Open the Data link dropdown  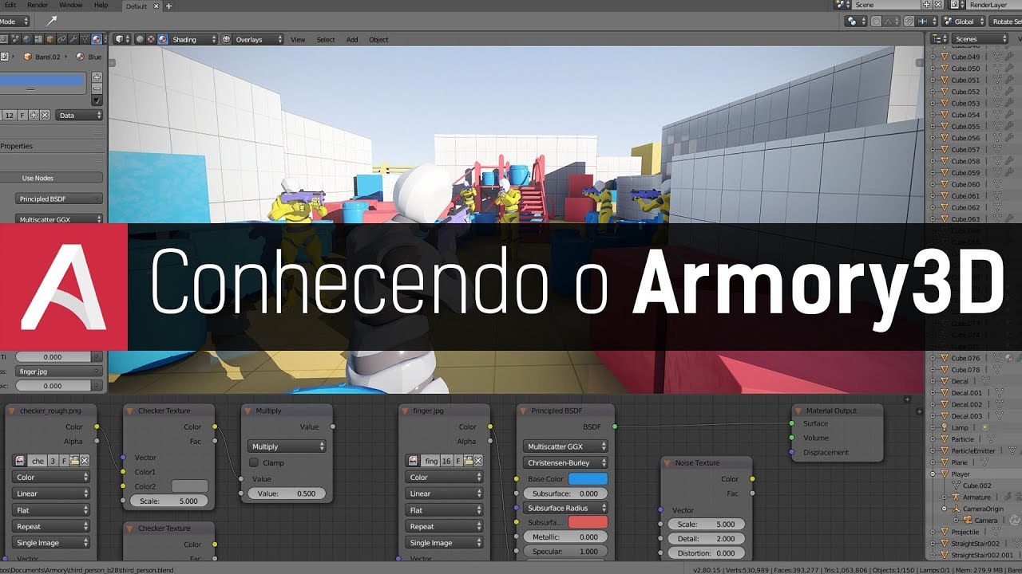[78, 116]
